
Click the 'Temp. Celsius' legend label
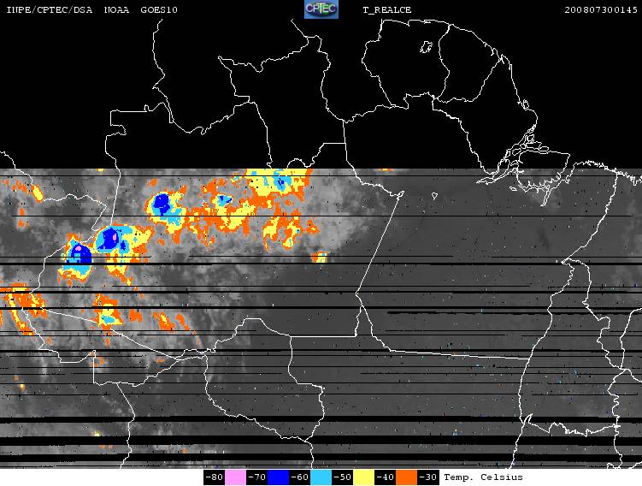pyautogui.click(x=483, y=477)
